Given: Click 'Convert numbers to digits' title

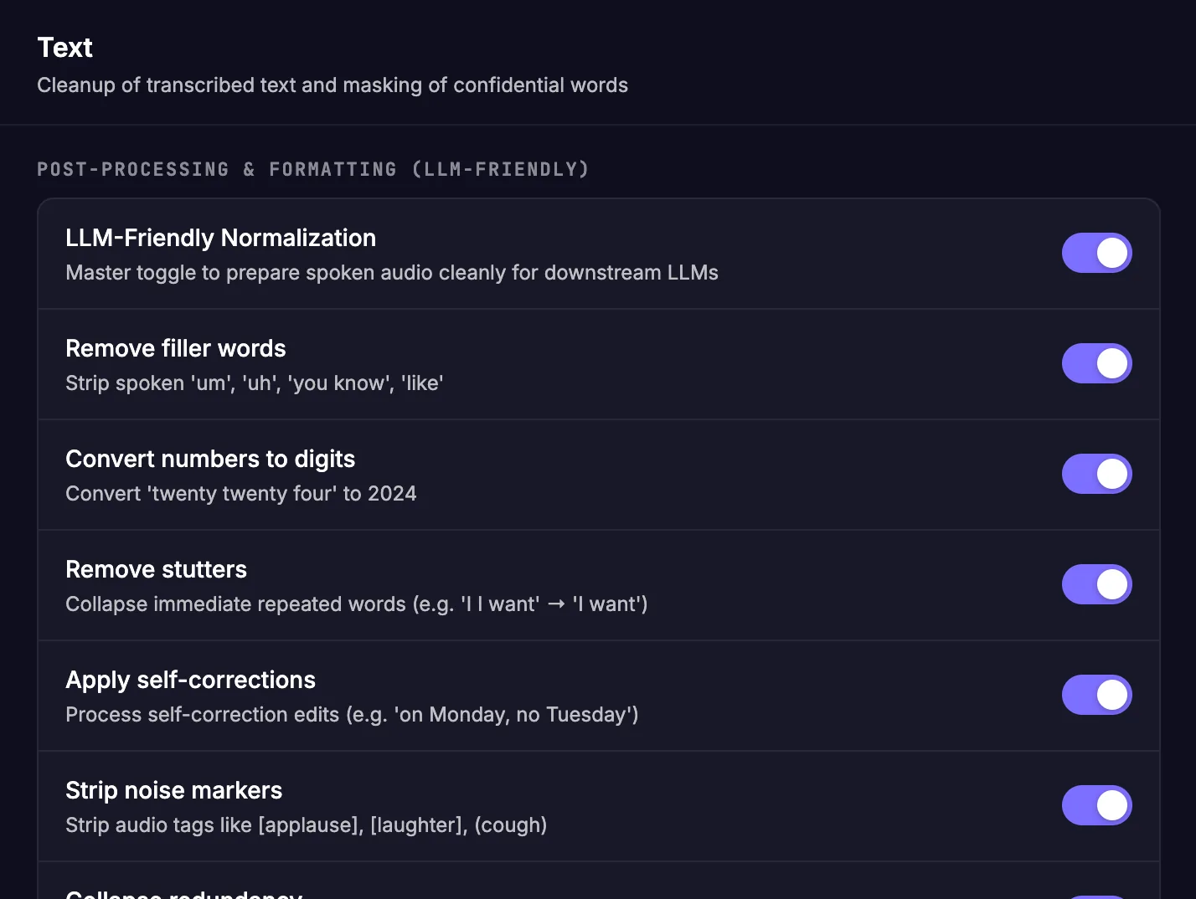Looking at the screenshot, I should point(210,459).
